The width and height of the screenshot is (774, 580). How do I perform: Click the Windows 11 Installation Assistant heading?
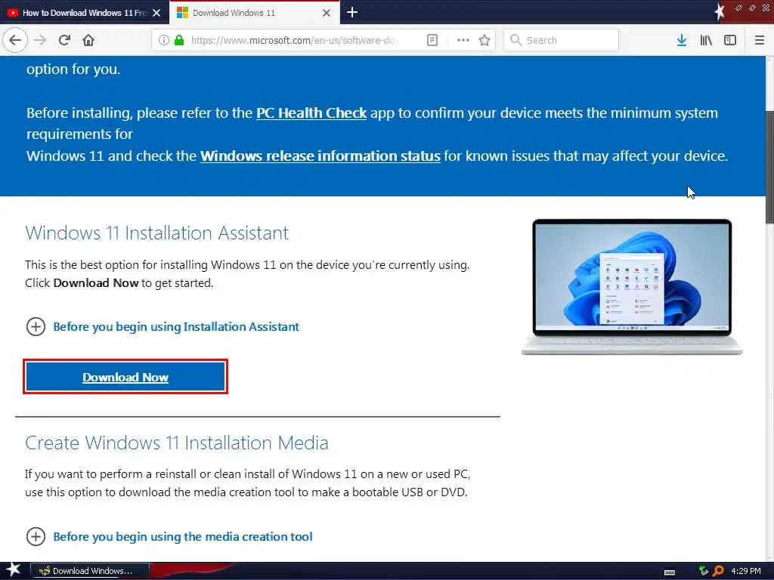tap(157, 233)
